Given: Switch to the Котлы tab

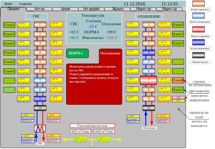Looking at the screenshot, I should coord(39,9).
